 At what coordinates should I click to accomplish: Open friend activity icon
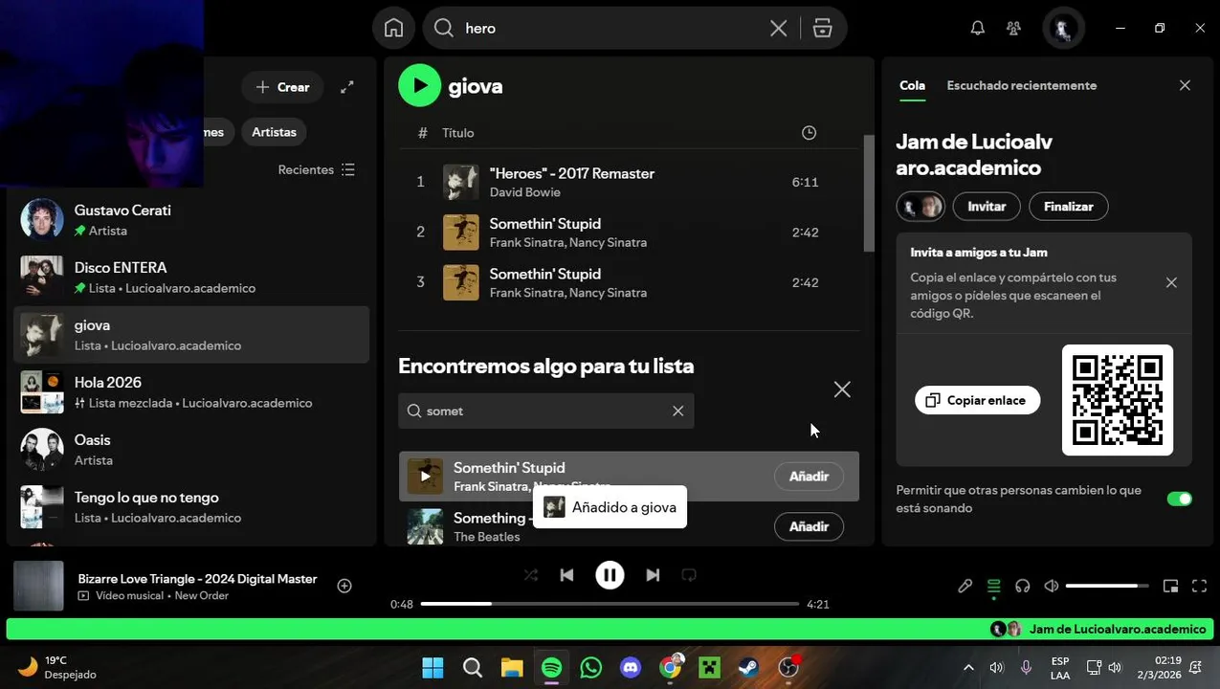[x=1013, y=29]
